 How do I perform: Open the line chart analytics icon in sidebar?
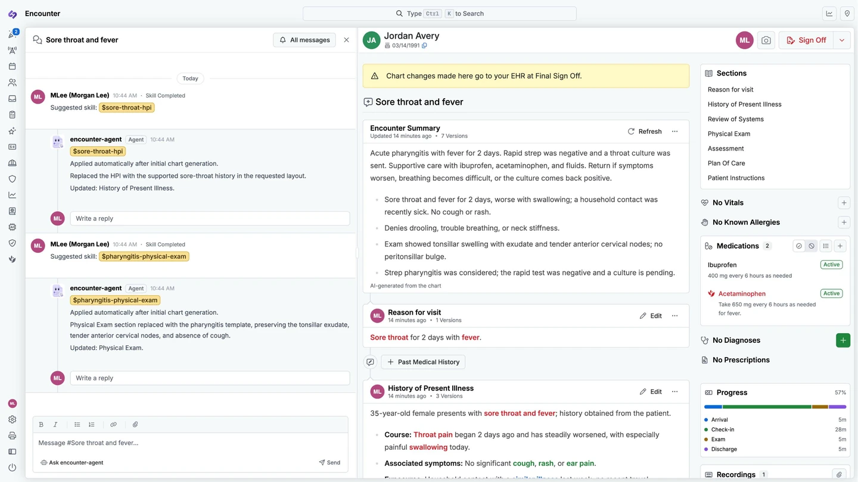(x=12, y=195)
